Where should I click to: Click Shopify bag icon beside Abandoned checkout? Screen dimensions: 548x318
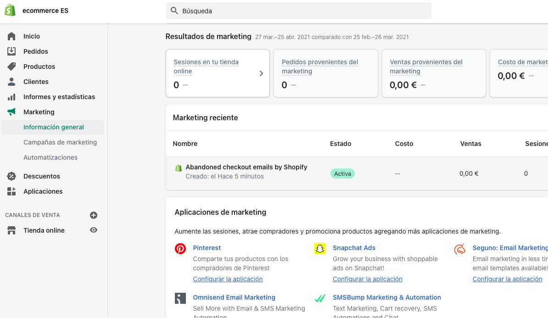178,168
